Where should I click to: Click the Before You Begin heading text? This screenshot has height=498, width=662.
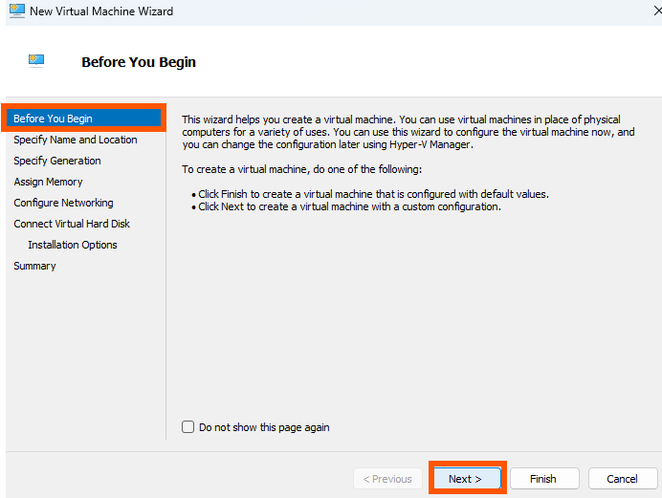click(139, 62)
